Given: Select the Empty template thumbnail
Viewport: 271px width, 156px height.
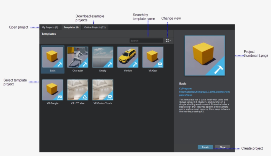Looking at the screenshot, I should pos(103,57).
